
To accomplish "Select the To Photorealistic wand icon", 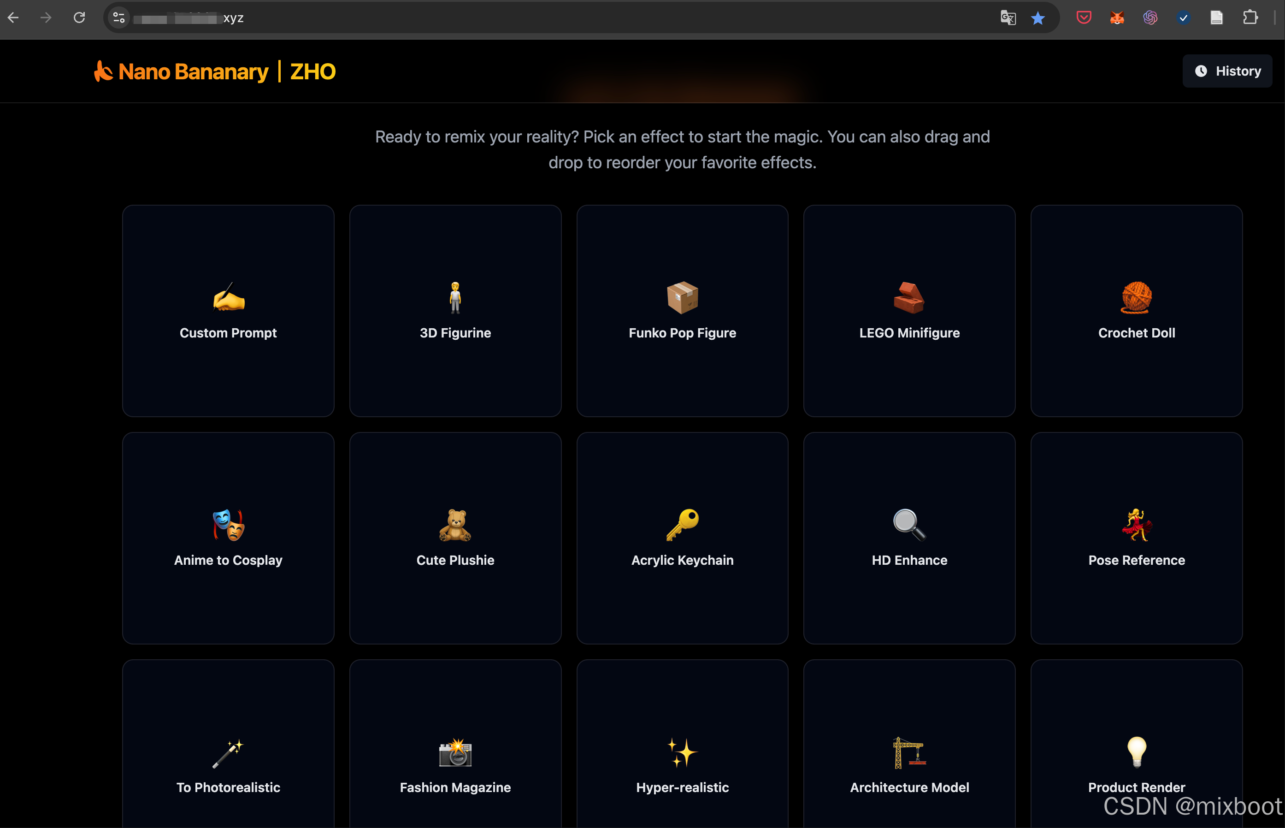I will 228,753.
